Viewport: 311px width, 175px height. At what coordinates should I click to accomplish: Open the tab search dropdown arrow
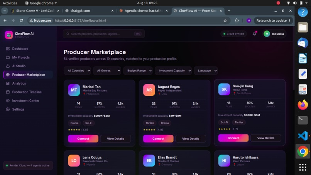[x=4, y=11]
